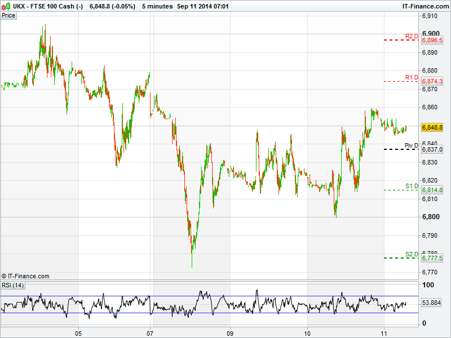This screenshot has height=338, width=451.
Task: Click the © IT-Finance.com watermark text
Action: 25,276
